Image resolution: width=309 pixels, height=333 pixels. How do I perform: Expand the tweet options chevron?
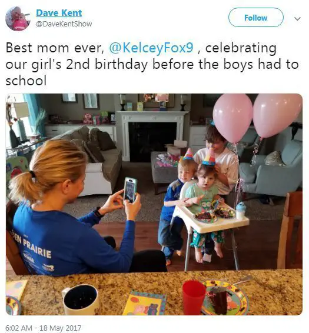click(298, 19)
